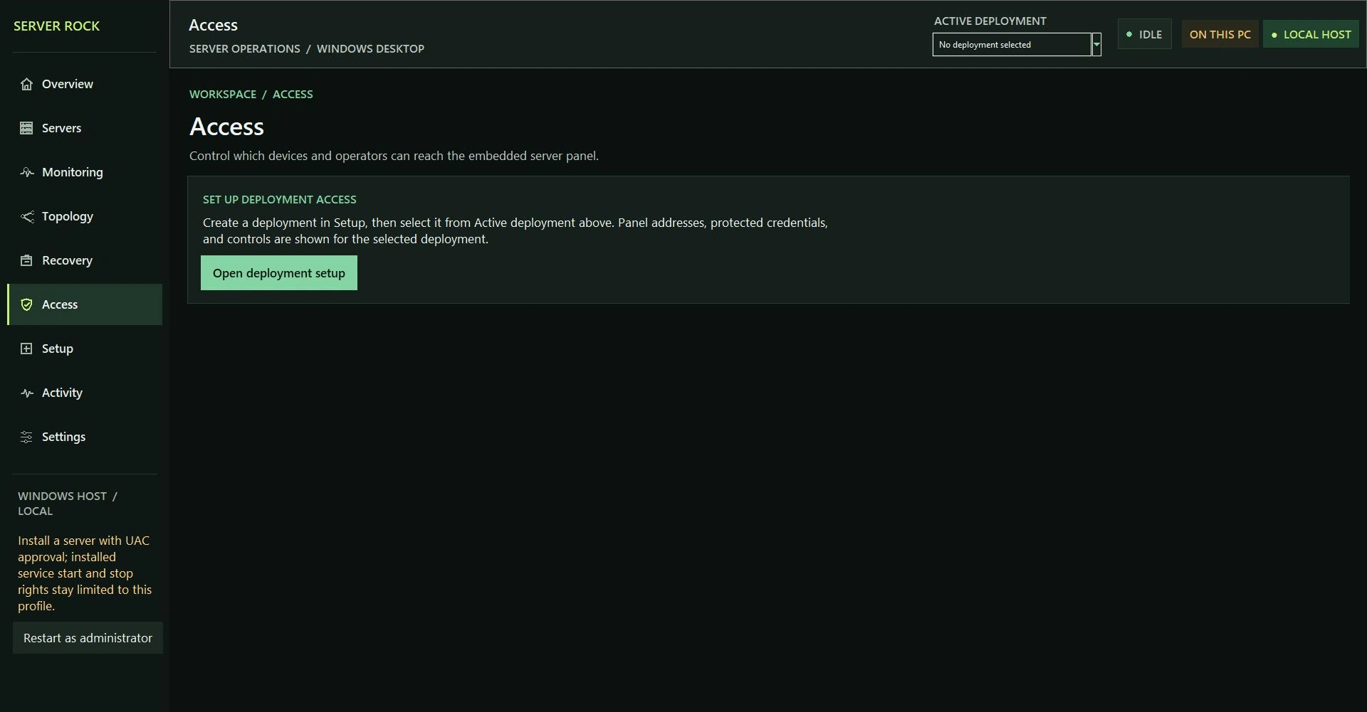1367x712 pixels.
Task: Select the Topology menu label
Action: coord(68,216)
